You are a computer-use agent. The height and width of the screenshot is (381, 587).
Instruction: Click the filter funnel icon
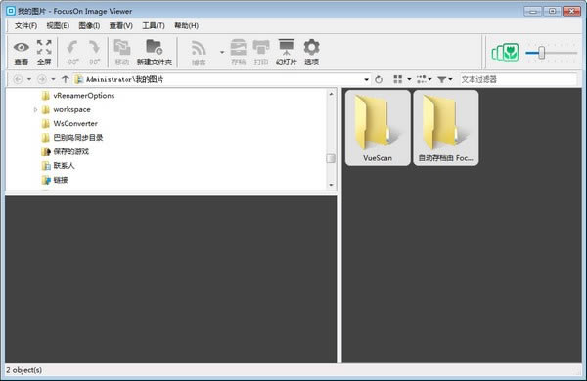(x=442, y=79)
